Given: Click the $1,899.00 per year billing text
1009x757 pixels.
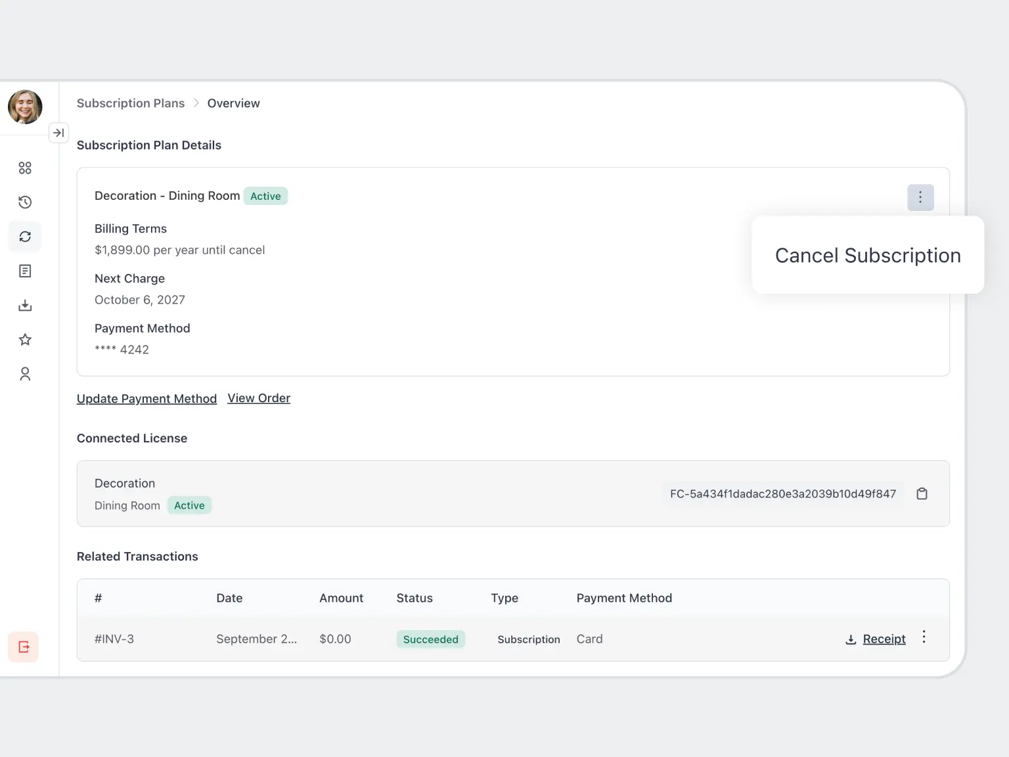Looking at the screenshot, I should tap(179, 250).
